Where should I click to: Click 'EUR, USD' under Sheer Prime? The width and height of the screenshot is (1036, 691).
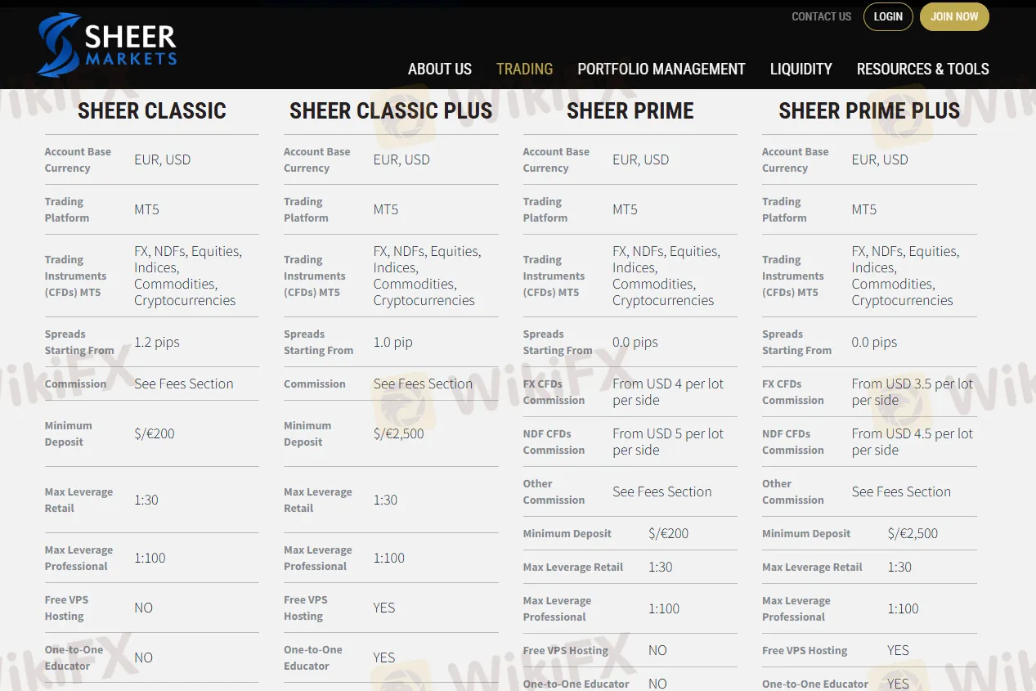[x=641, y=159]
